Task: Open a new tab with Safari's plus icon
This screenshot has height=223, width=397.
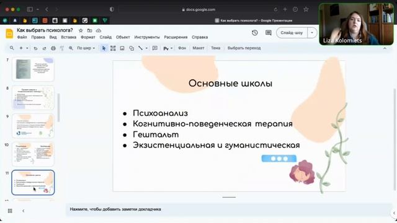Action: (285, 9)
